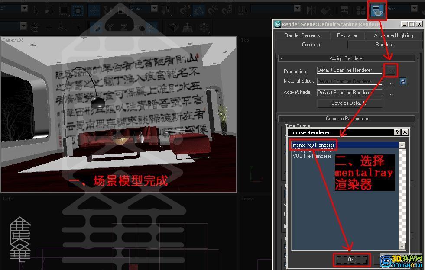The width and height of the screenshot is (425, 270).
Task: Click Material Editor choose renderer '...' button
Action: tap(390, 81)
